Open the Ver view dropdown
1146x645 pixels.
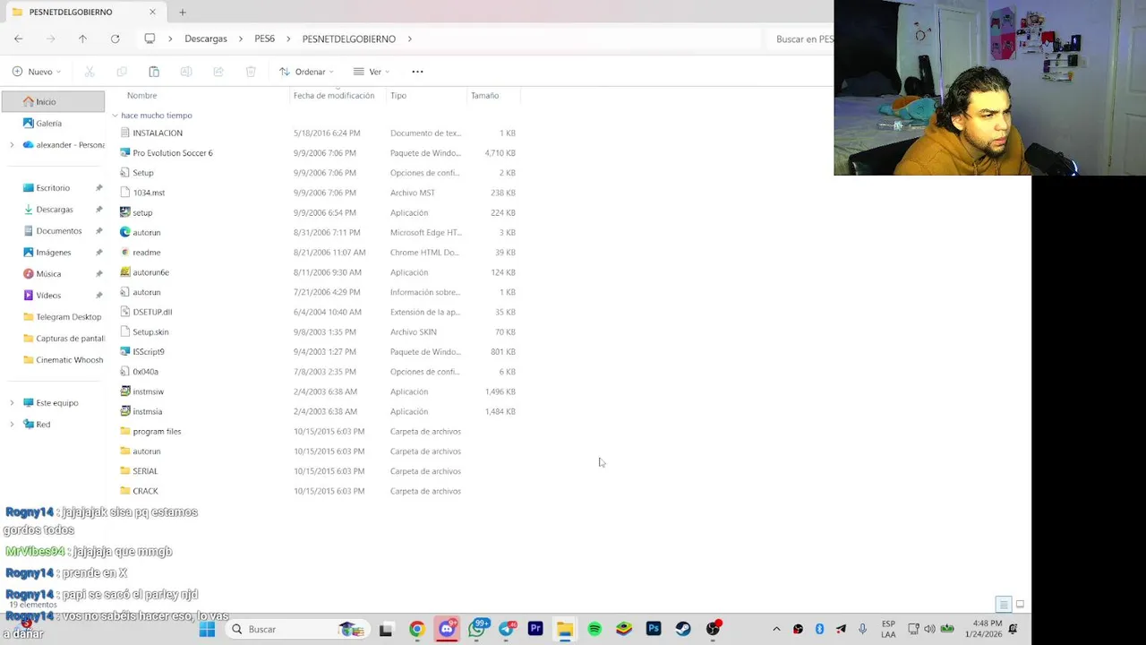(371, 72)
